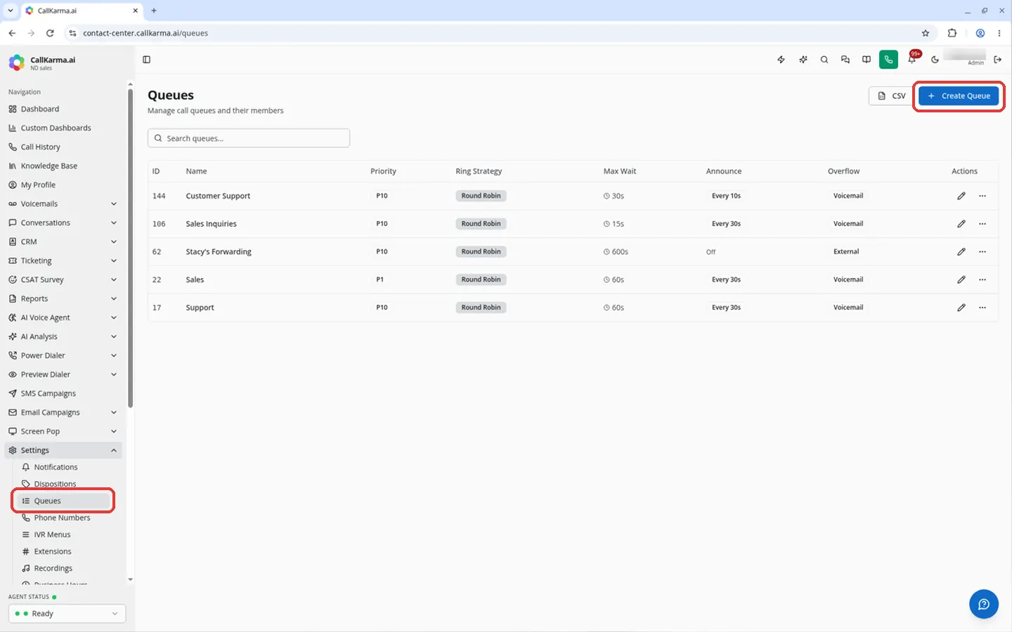Open the browser extensions puzzle icon
Viewport: 1012px width, 632px height.
pyautogui.click(x=952, y=33)
